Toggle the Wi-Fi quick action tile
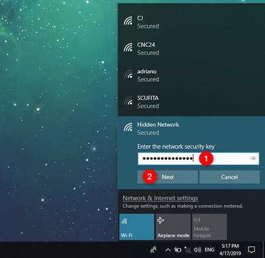The height and width of the screenshot is (258, 265). click(137, 227)
